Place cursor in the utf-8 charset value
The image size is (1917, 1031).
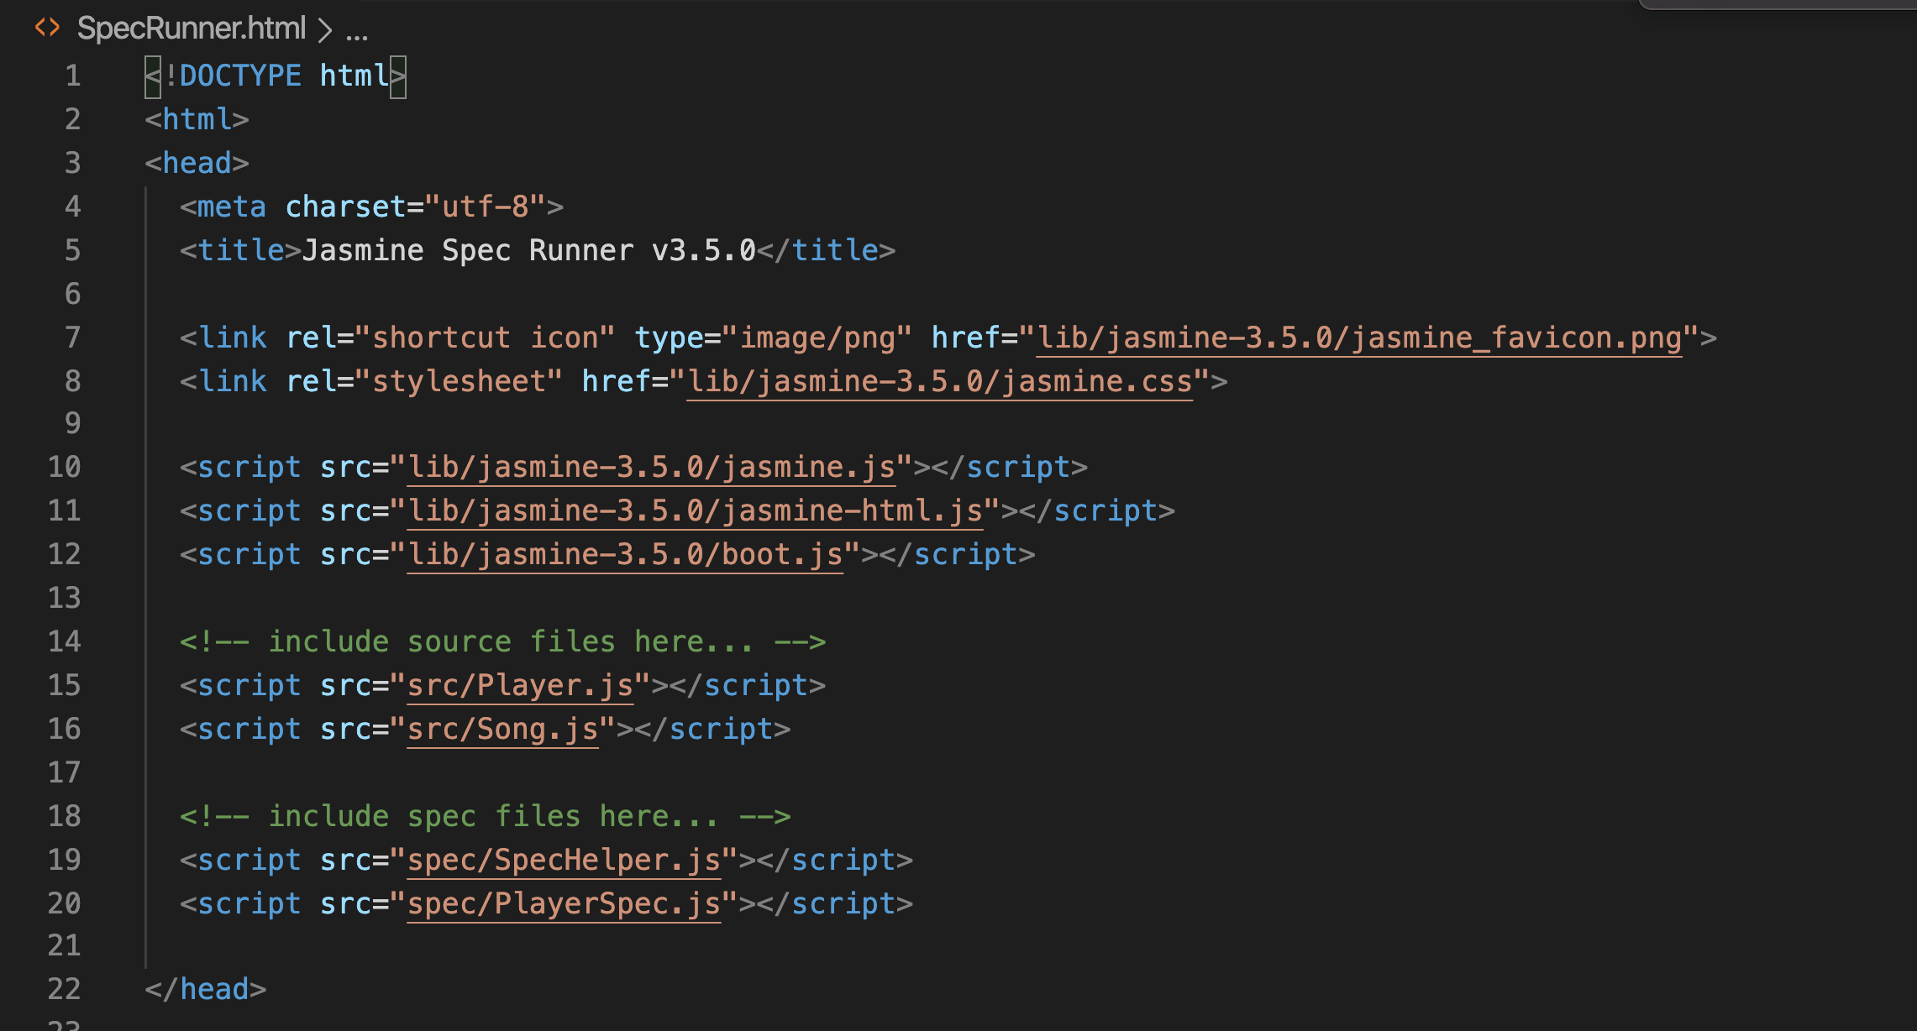tap(485, 207)
